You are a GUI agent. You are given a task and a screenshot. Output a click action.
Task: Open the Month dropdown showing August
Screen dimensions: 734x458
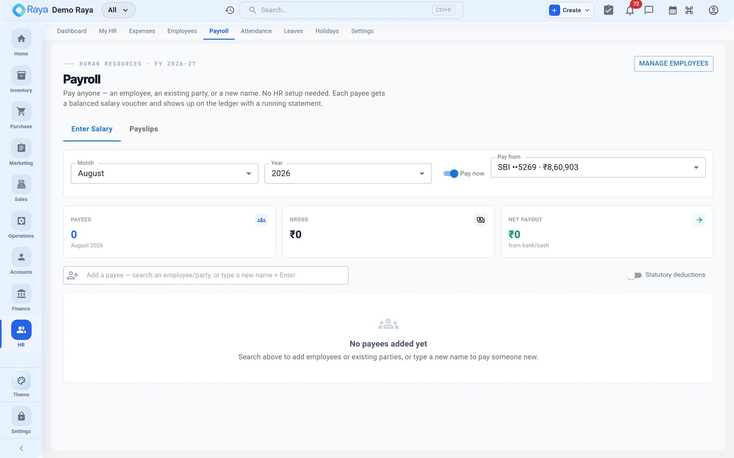(165, 174)
